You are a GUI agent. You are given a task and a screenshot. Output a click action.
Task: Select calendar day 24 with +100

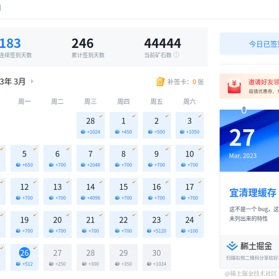click(190, 224)
